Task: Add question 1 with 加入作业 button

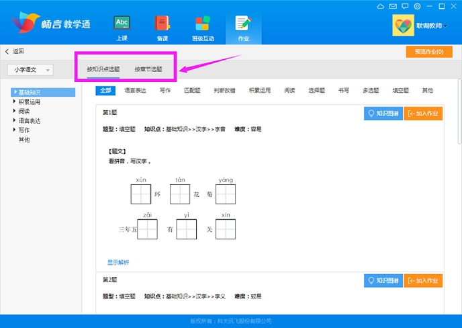Action: [x=423, y=114]
